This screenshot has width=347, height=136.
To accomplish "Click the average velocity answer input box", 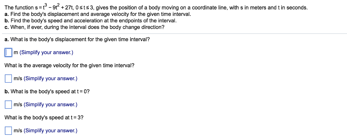I will point(8,78).
